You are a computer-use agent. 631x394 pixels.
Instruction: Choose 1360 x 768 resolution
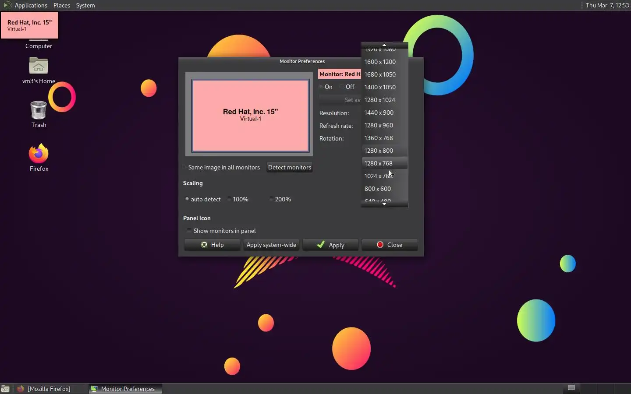[384, 138]
